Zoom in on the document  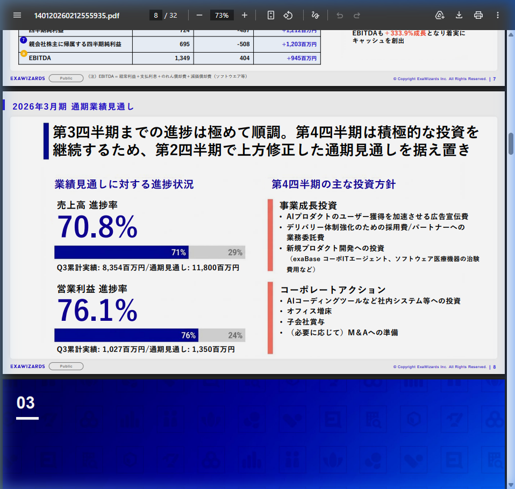245,15
